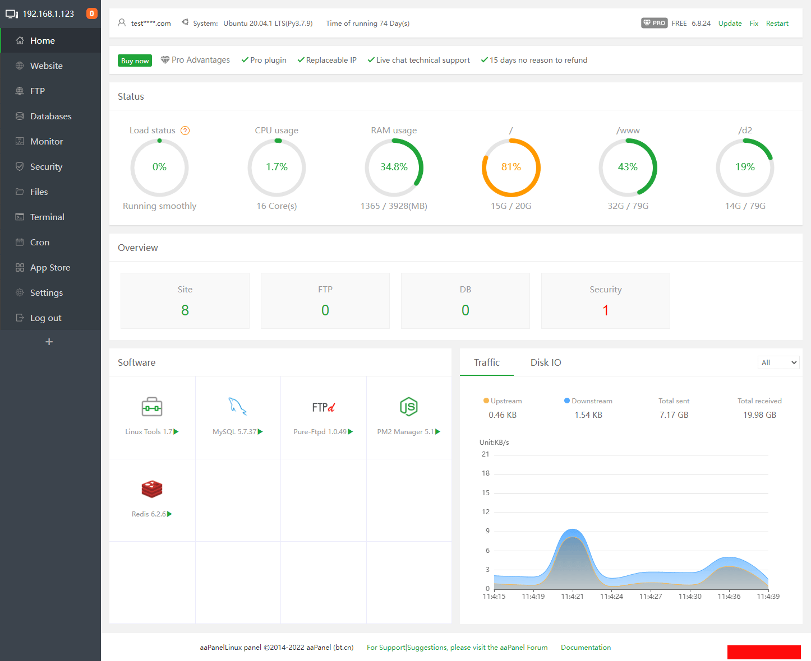811x661 pixels.
Task: Open the All time-range dropdown
Action: point(778,362)
